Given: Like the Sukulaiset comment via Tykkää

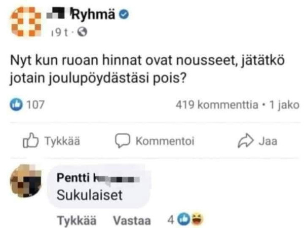Looking at the screenshot, I should point(75,221).
